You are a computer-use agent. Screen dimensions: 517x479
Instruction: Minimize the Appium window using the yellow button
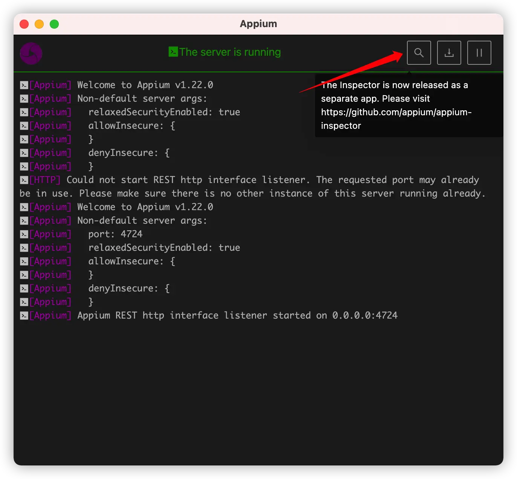39,24
